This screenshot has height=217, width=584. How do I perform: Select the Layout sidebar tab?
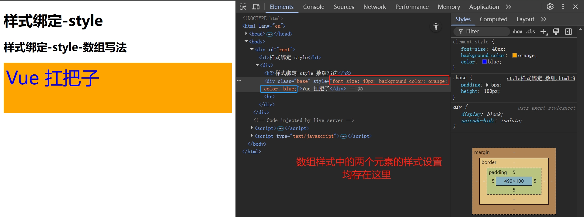tap(525, 19)
